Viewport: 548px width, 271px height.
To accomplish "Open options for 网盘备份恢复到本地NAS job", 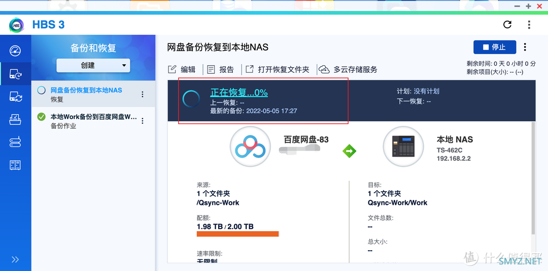I will [142, 95].
